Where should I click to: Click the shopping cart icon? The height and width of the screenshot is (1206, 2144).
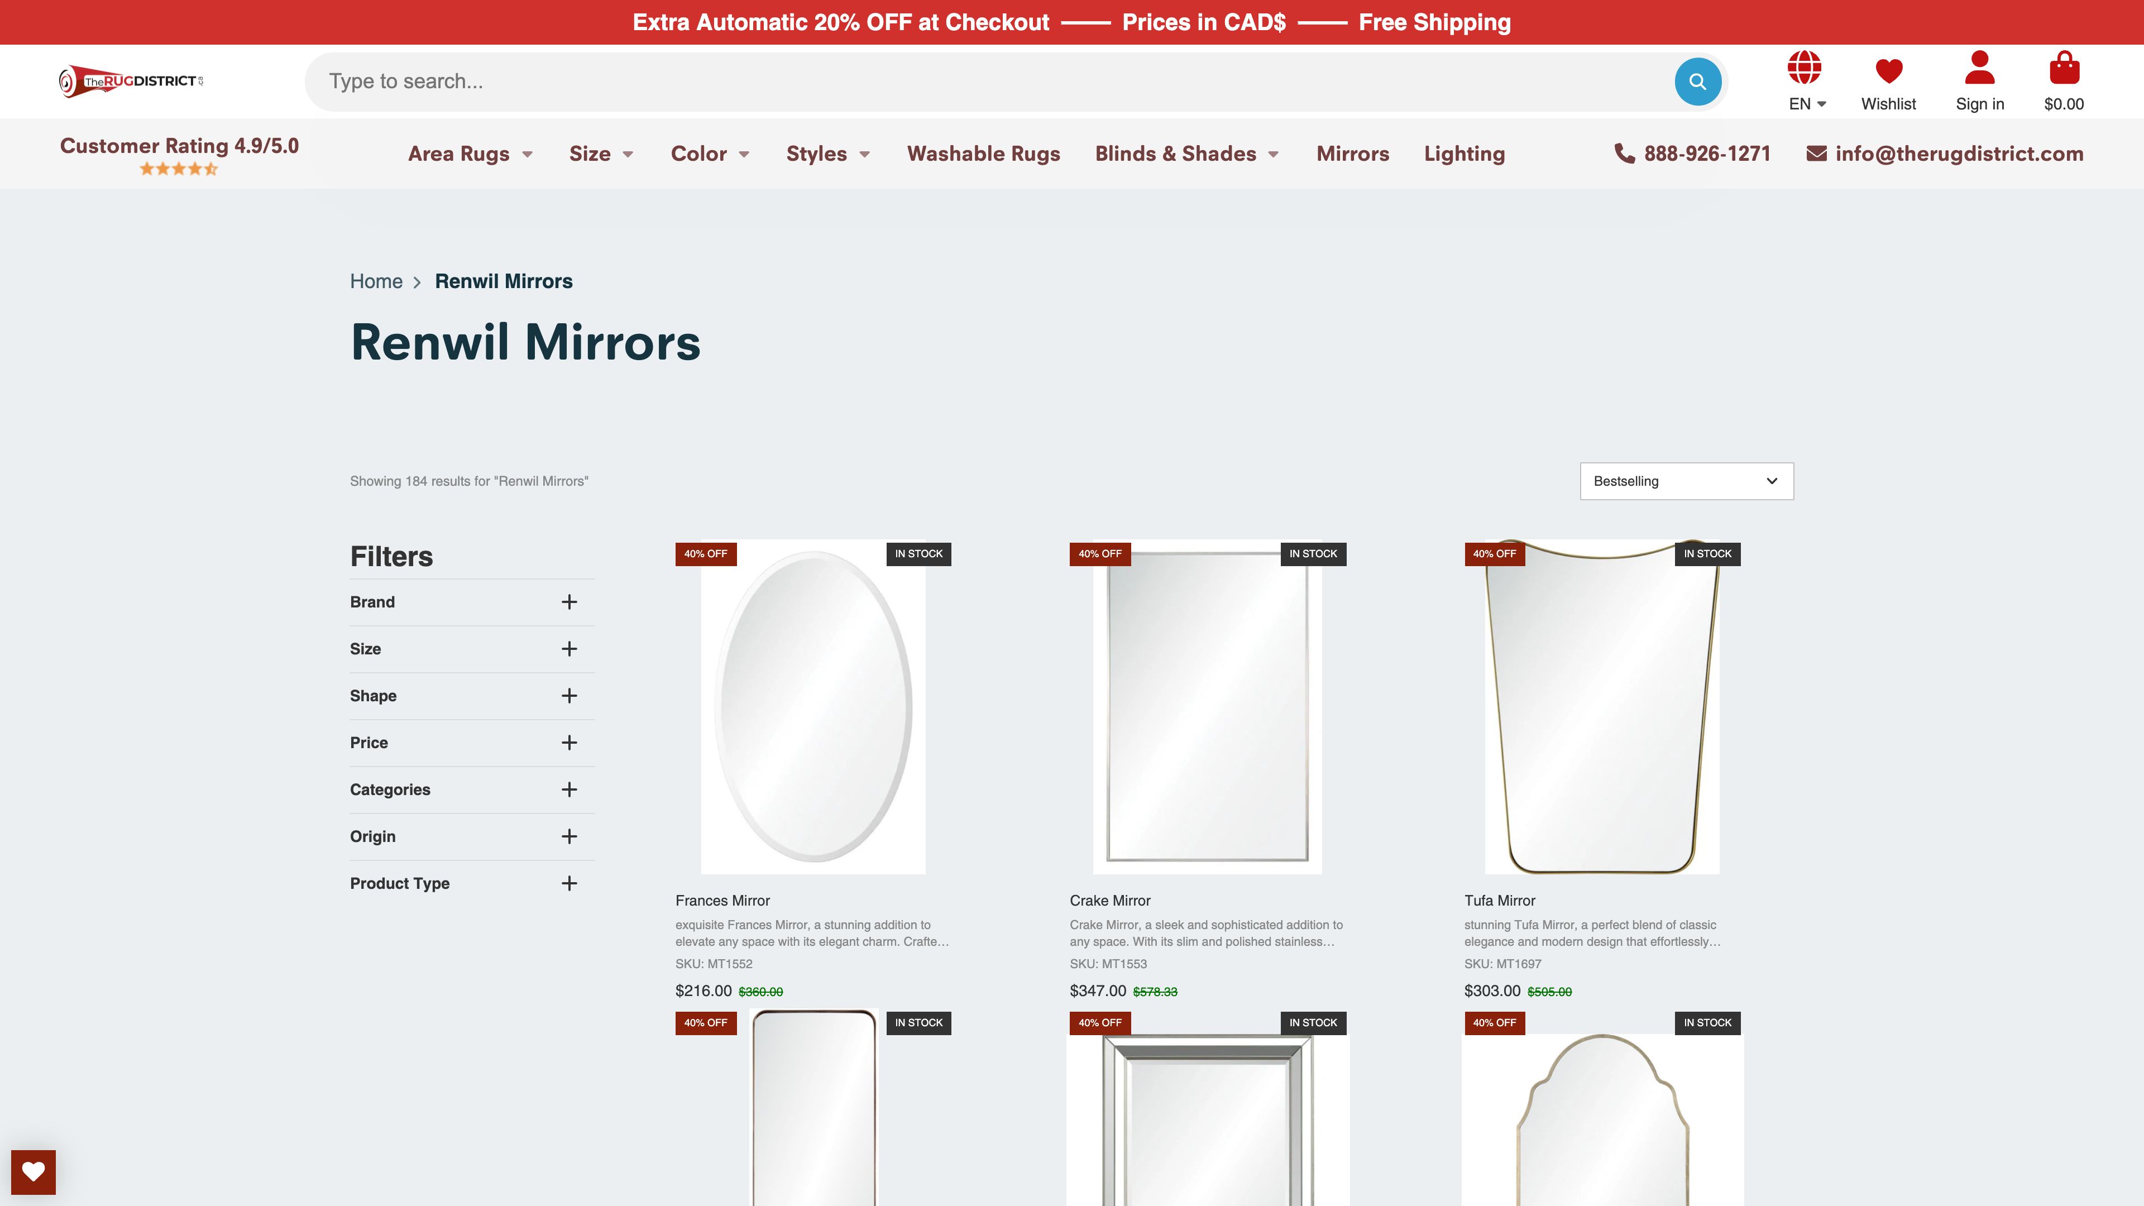(2063, 69)
